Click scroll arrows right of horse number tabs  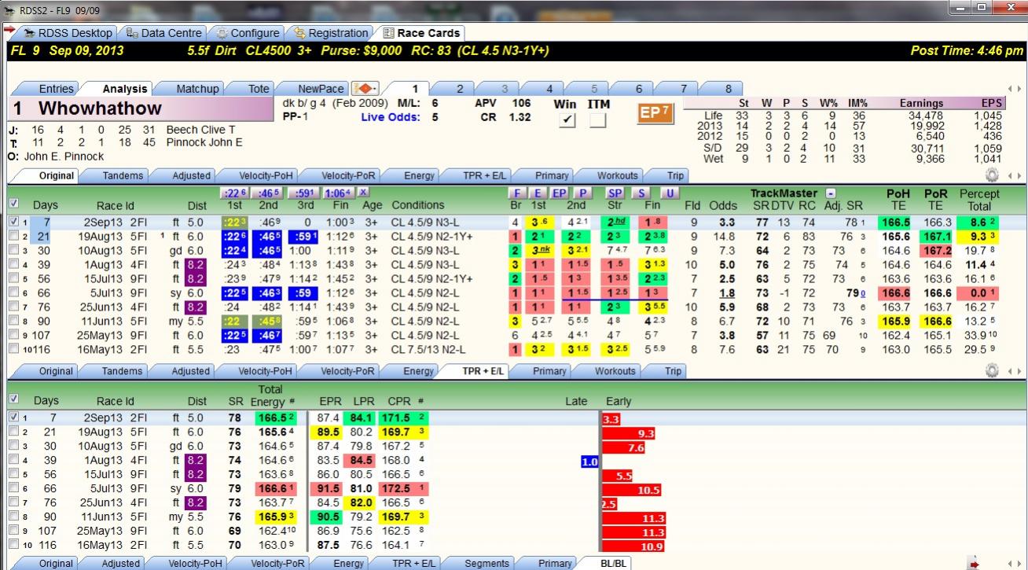(1013, 89)
